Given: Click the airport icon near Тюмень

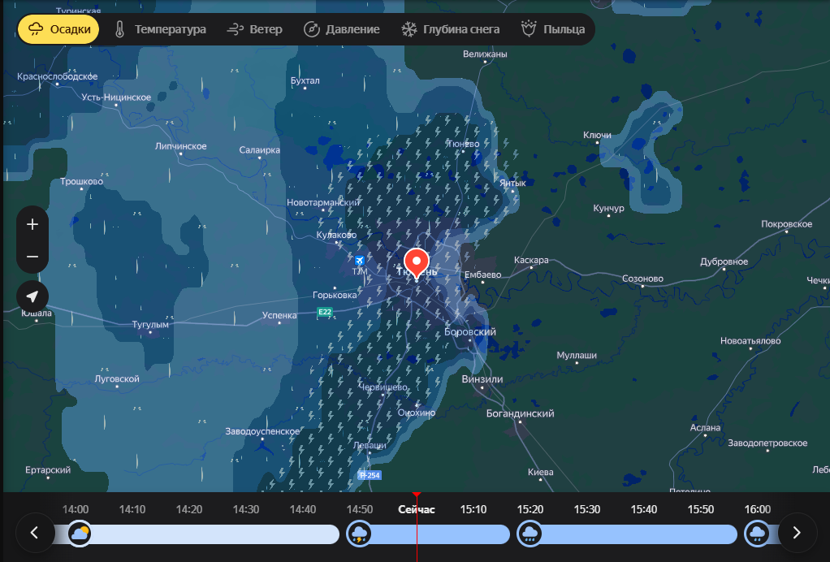Looking at the screenshot, I should point(360,260).
